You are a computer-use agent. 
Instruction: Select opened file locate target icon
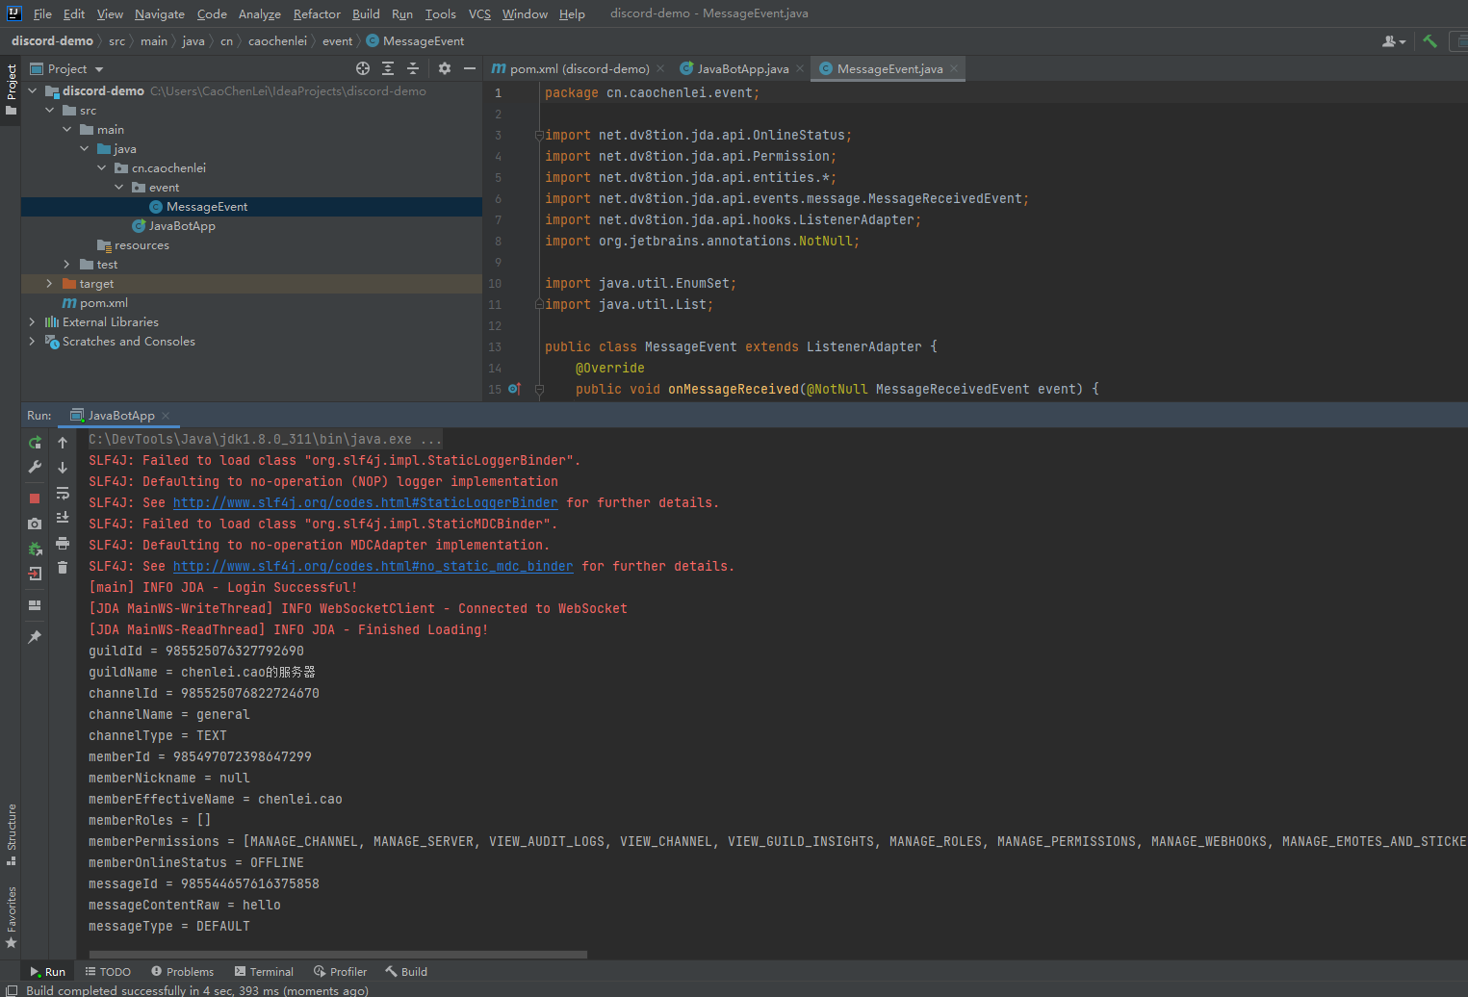(x=363, y=68)
